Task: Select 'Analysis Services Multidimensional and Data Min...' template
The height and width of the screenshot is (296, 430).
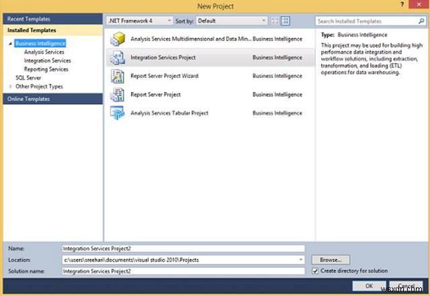Action: (x=191, y=39)
